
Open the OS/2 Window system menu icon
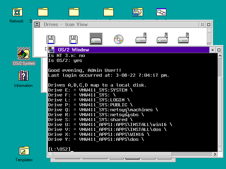click(x=51, y=50)
